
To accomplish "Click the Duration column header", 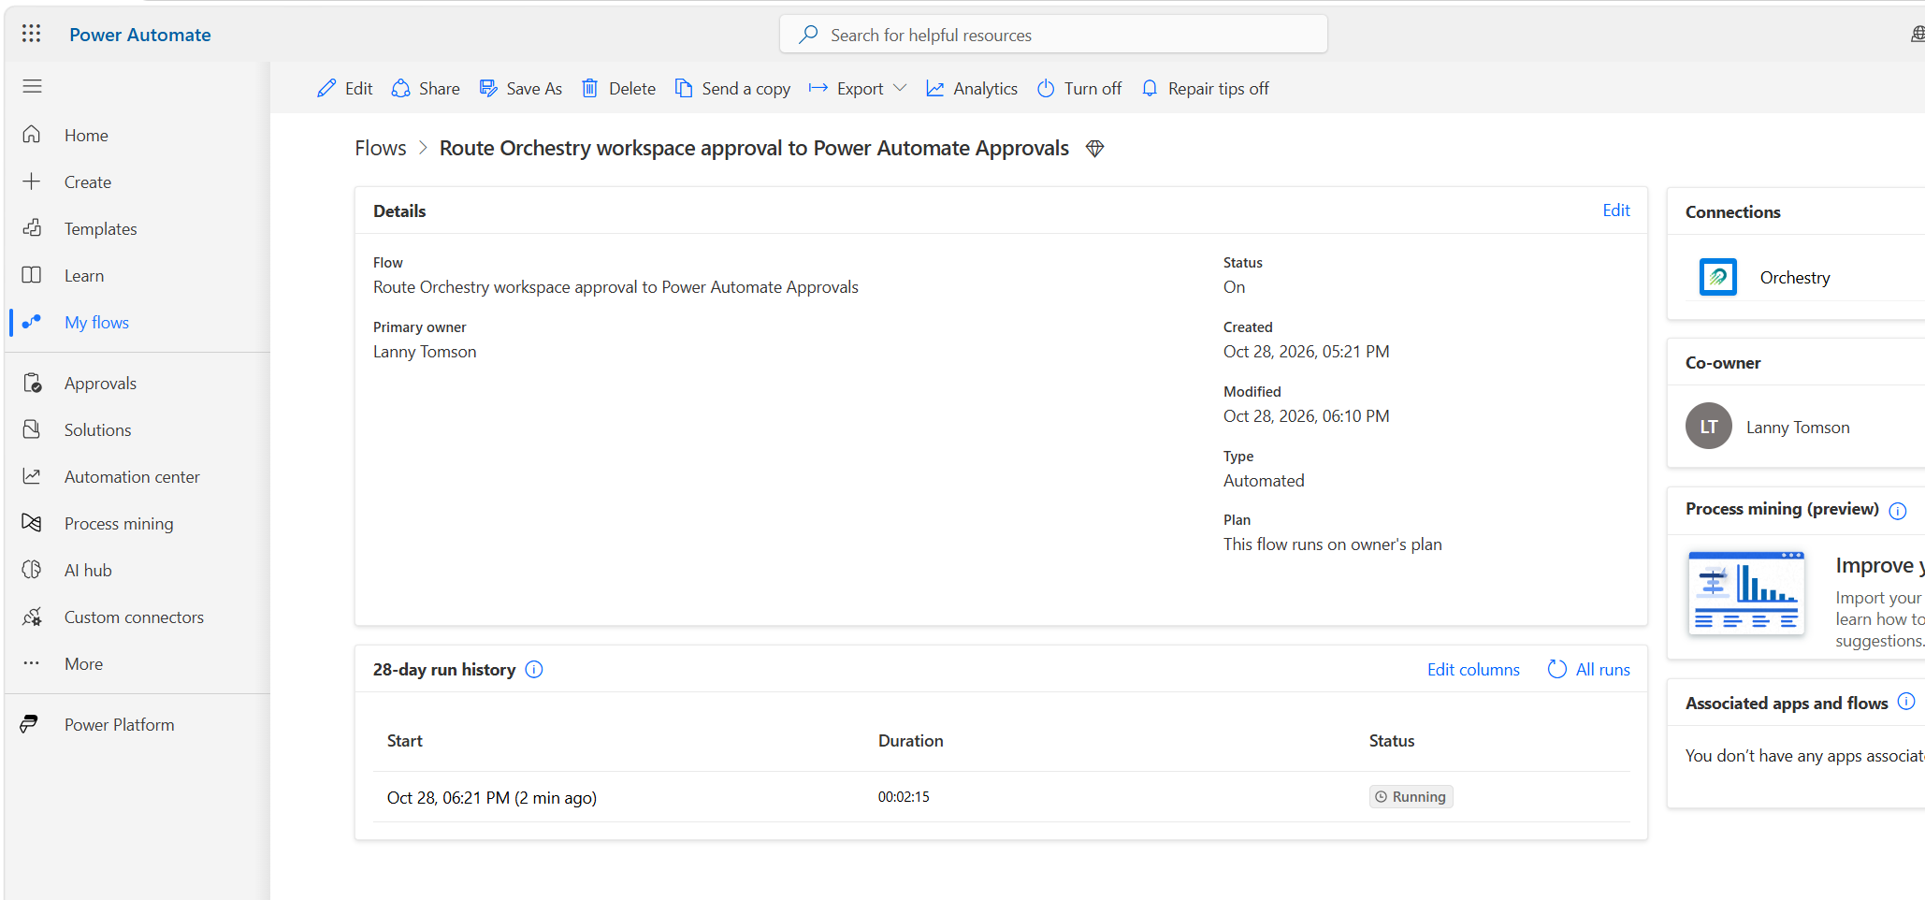I will (911, 741).
